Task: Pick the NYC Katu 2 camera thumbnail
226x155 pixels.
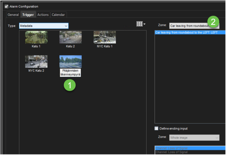Action: [x=36, y=62]
